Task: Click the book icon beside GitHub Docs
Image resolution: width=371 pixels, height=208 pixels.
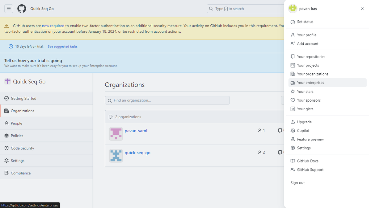Action: point(293,161)
